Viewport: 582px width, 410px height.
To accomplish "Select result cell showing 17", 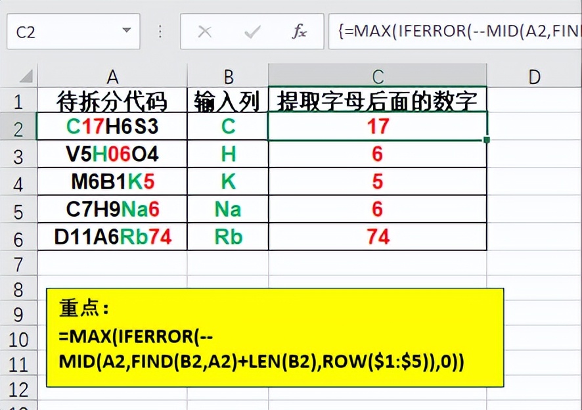I will [x=378, y=126].
